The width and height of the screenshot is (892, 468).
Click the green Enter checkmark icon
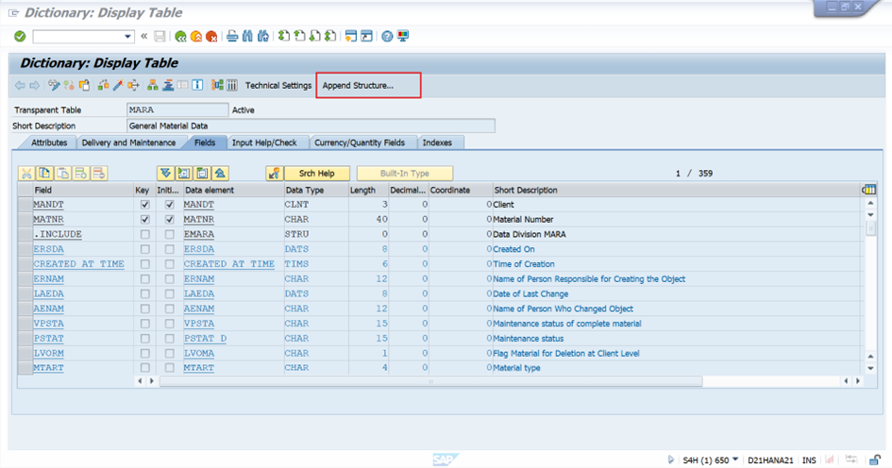coord(20,37)
